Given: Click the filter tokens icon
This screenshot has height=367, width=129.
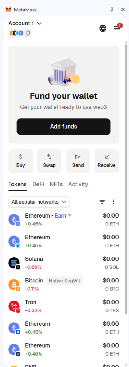Looking at the screenshot, I should click(102, 202).
